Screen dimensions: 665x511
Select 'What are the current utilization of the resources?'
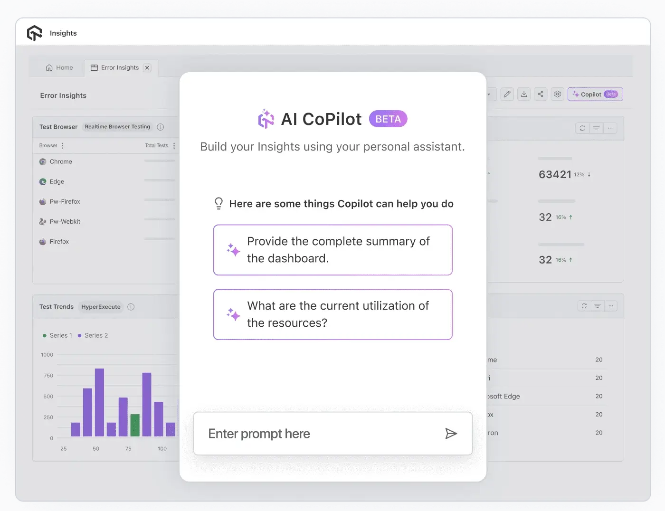tap(332, 314)
